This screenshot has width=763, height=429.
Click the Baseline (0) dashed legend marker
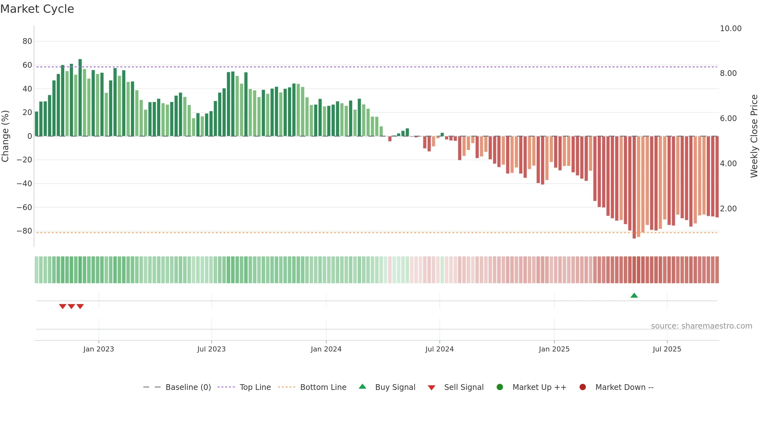tap(152, 387)
